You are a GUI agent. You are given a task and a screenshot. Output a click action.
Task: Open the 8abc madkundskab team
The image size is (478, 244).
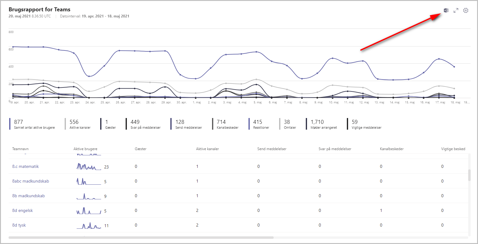point(31,181)
